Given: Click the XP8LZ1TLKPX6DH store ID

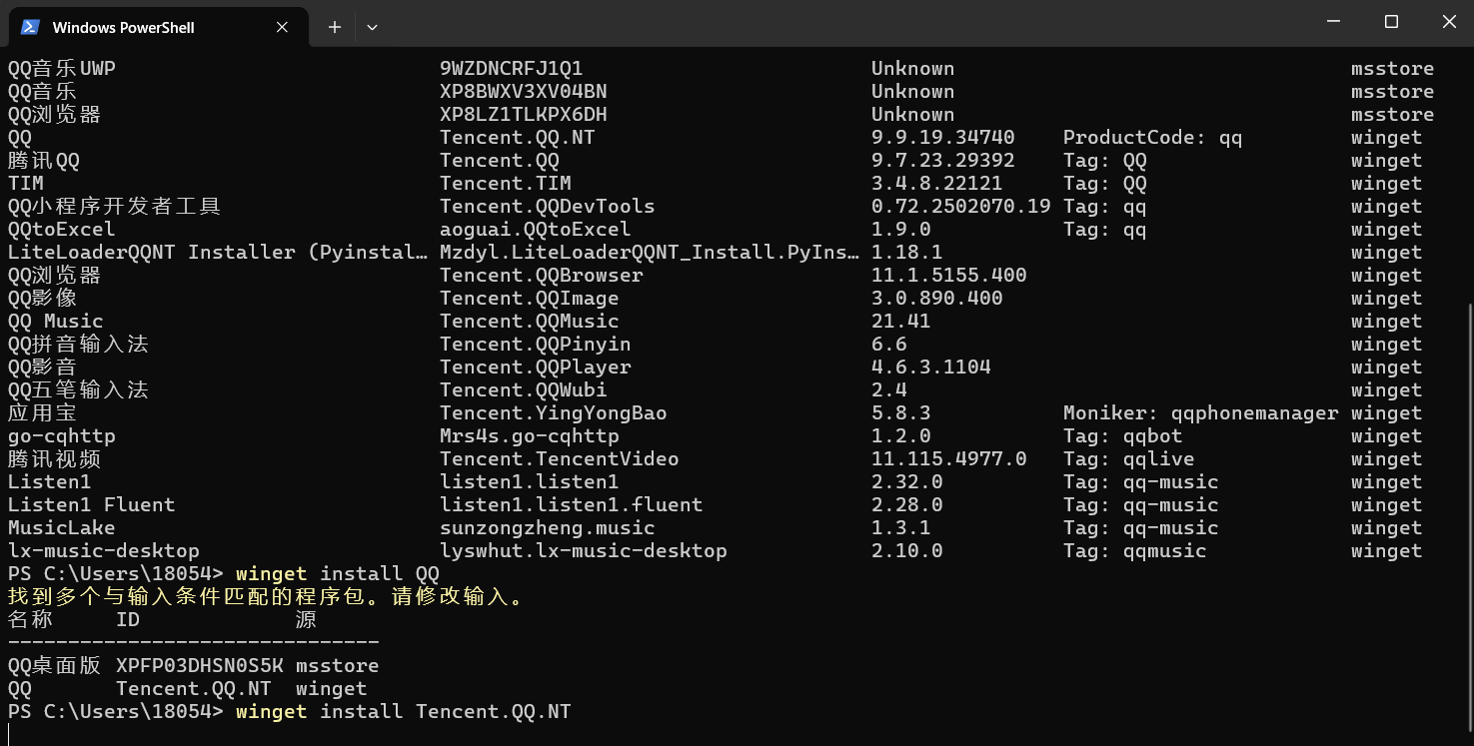Looking at the screenshot, I should [x=523, y=115].
